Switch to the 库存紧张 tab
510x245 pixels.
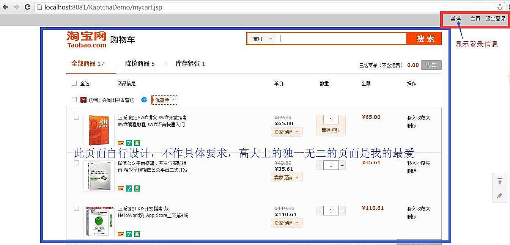pyautogui.click(x=190, y=64)
